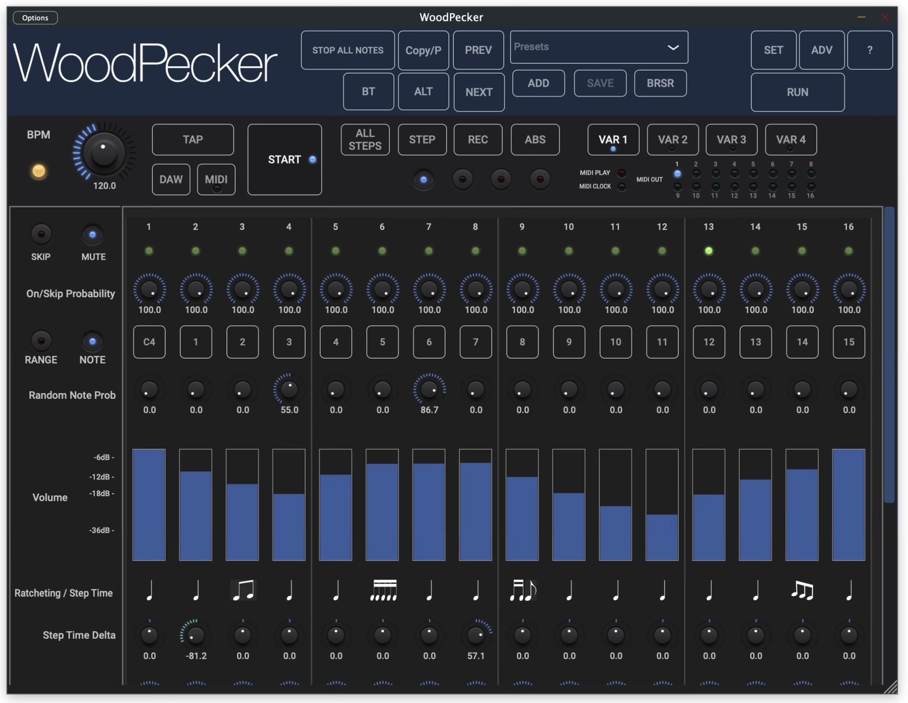Viewport: 908px width, 703px height.
Task: Click the triplet ratchet icon on step 15
Action: pos(802,590)
